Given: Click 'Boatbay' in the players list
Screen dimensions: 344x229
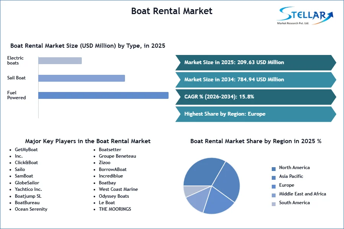Looking at the screenshot, I should [107, 183].
